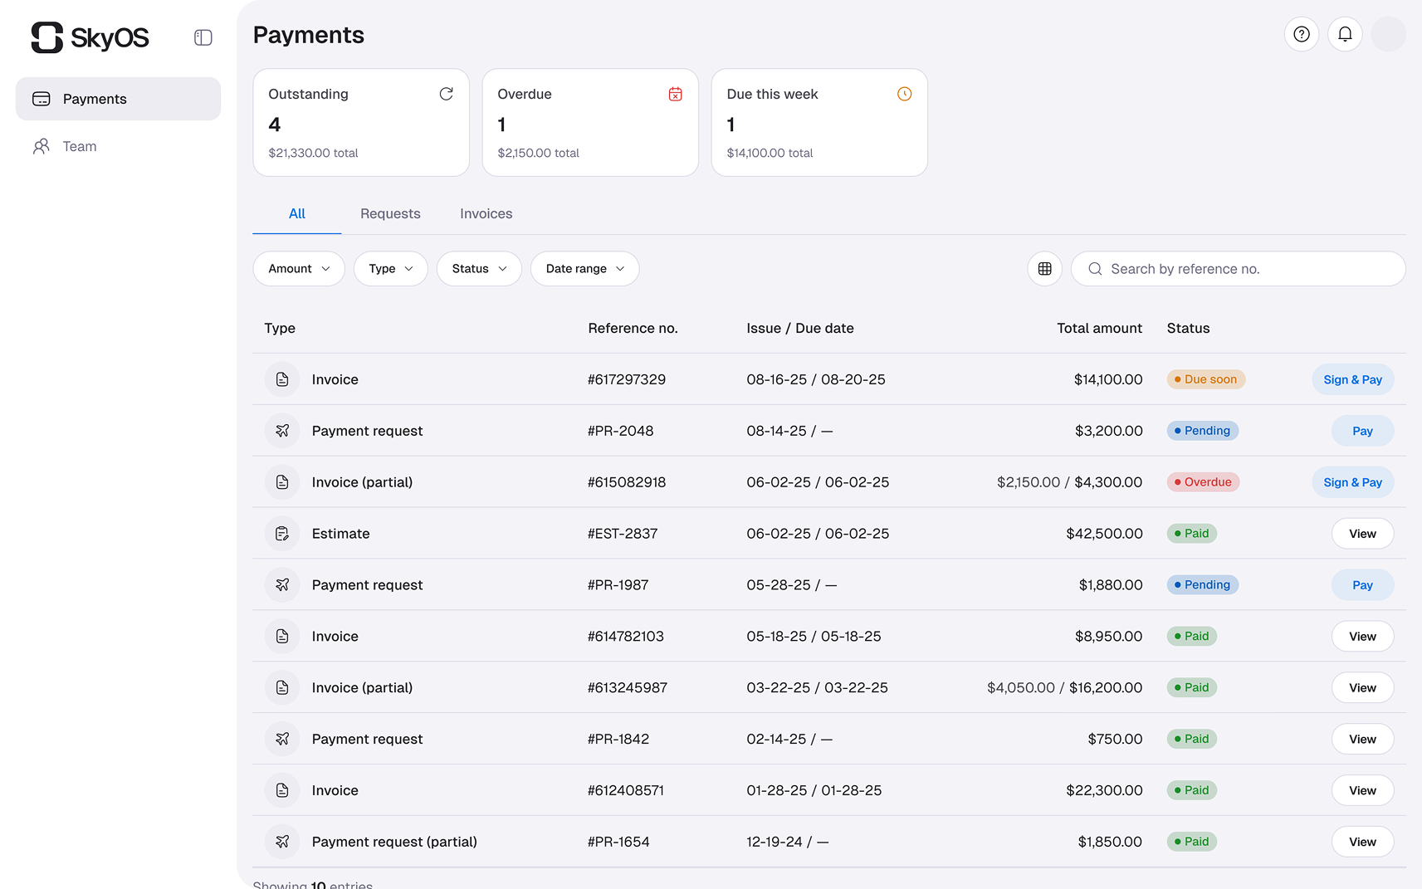The image size is (1422, 889).
Task: Open notifications bell
Action: click(1345, 34)
